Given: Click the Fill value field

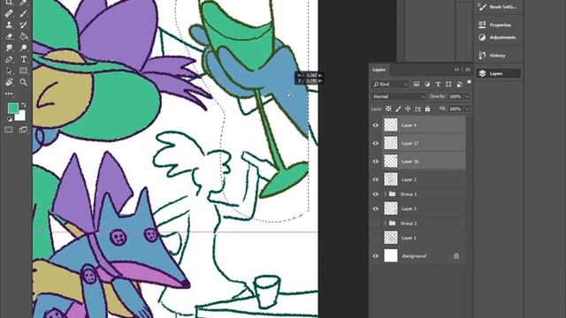Looking at the screenshot, I should pyautogui.click(x=455, y=109).
